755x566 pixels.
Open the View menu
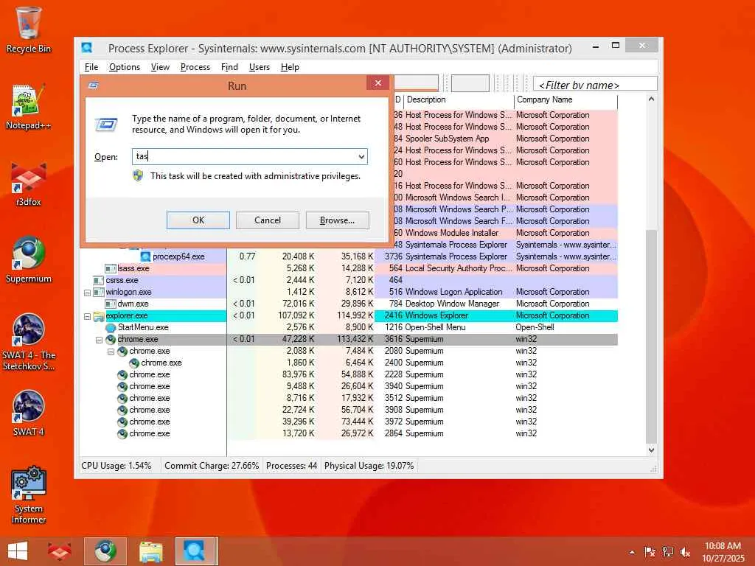(160, 67)
